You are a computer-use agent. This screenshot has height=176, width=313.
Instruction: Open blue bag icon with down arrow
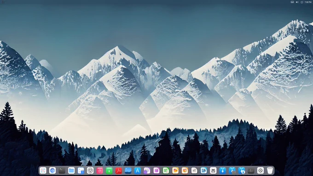pos(223,170)
